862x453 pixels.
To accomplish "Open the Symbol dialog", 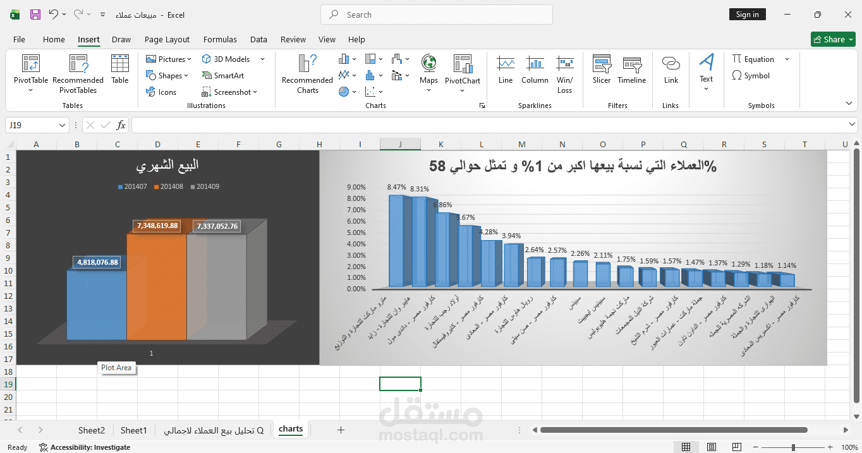I will pos(751,76).
